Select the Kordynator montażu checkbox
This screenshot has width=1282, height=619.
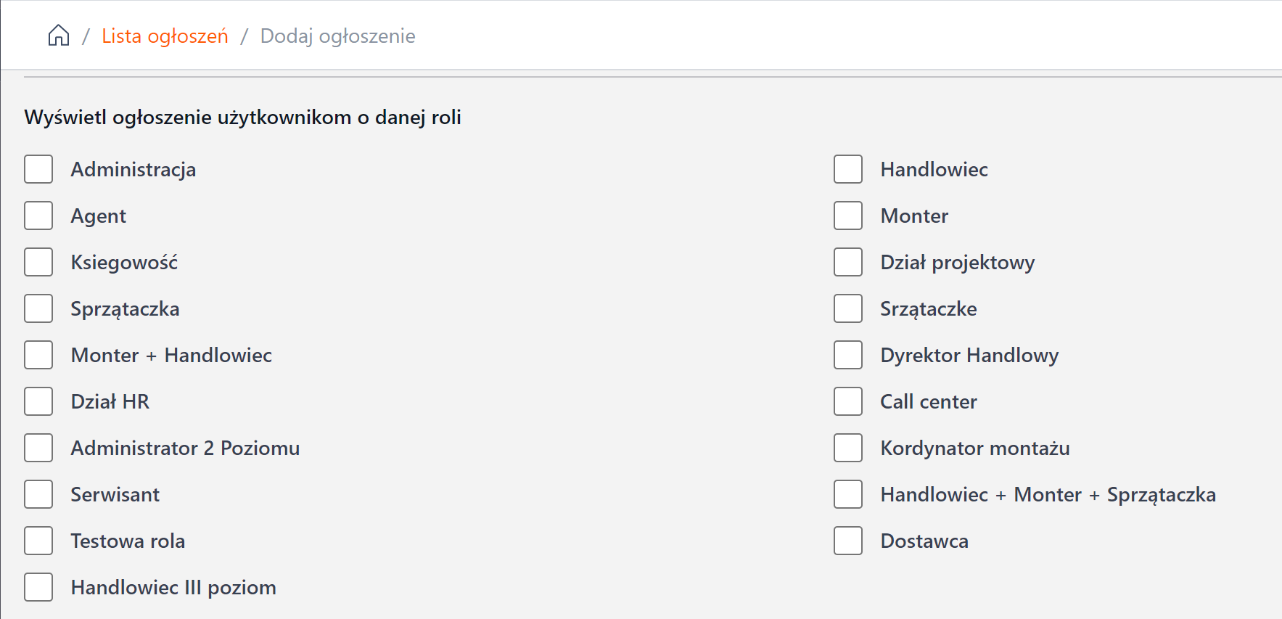[x=848, y=448]
